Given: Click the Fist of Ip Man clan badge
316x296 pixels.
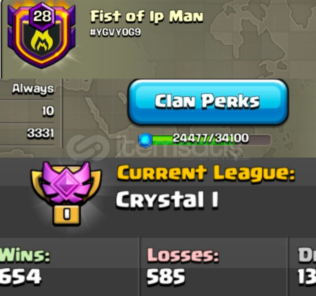Looking at the screenshot, I should point(41,35).
